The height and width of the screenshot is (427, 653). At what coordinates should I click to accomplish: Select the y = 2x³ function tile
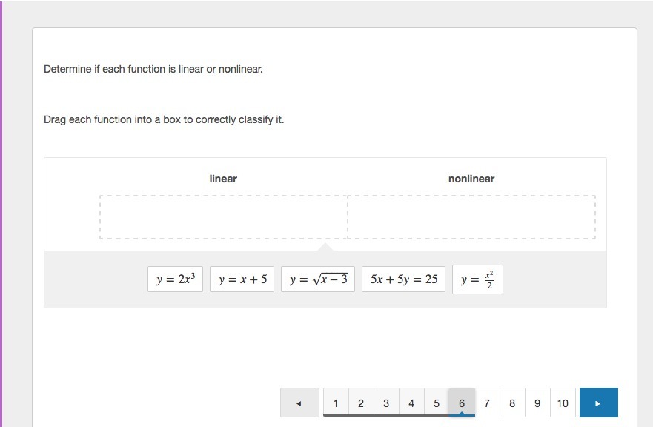(176, 279)
